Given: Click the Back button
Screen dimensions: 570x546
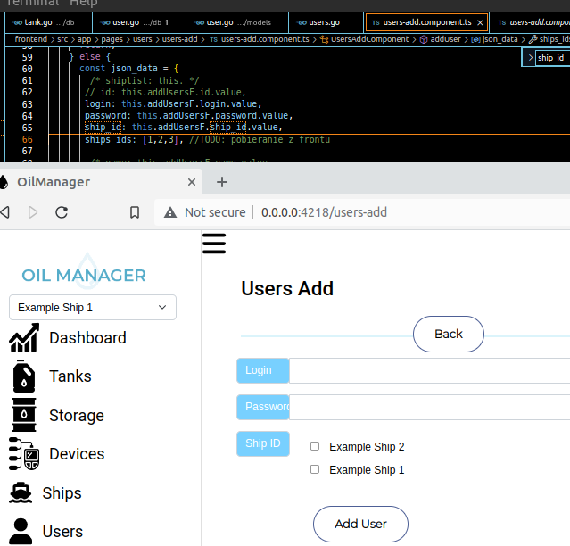Looking at the screenshot, I should pos(448,334).
